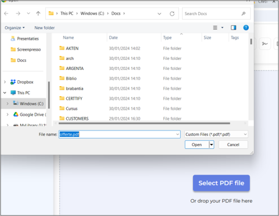
Task: Click 'Select PDF file' on the web page
Action: (221, 183)
